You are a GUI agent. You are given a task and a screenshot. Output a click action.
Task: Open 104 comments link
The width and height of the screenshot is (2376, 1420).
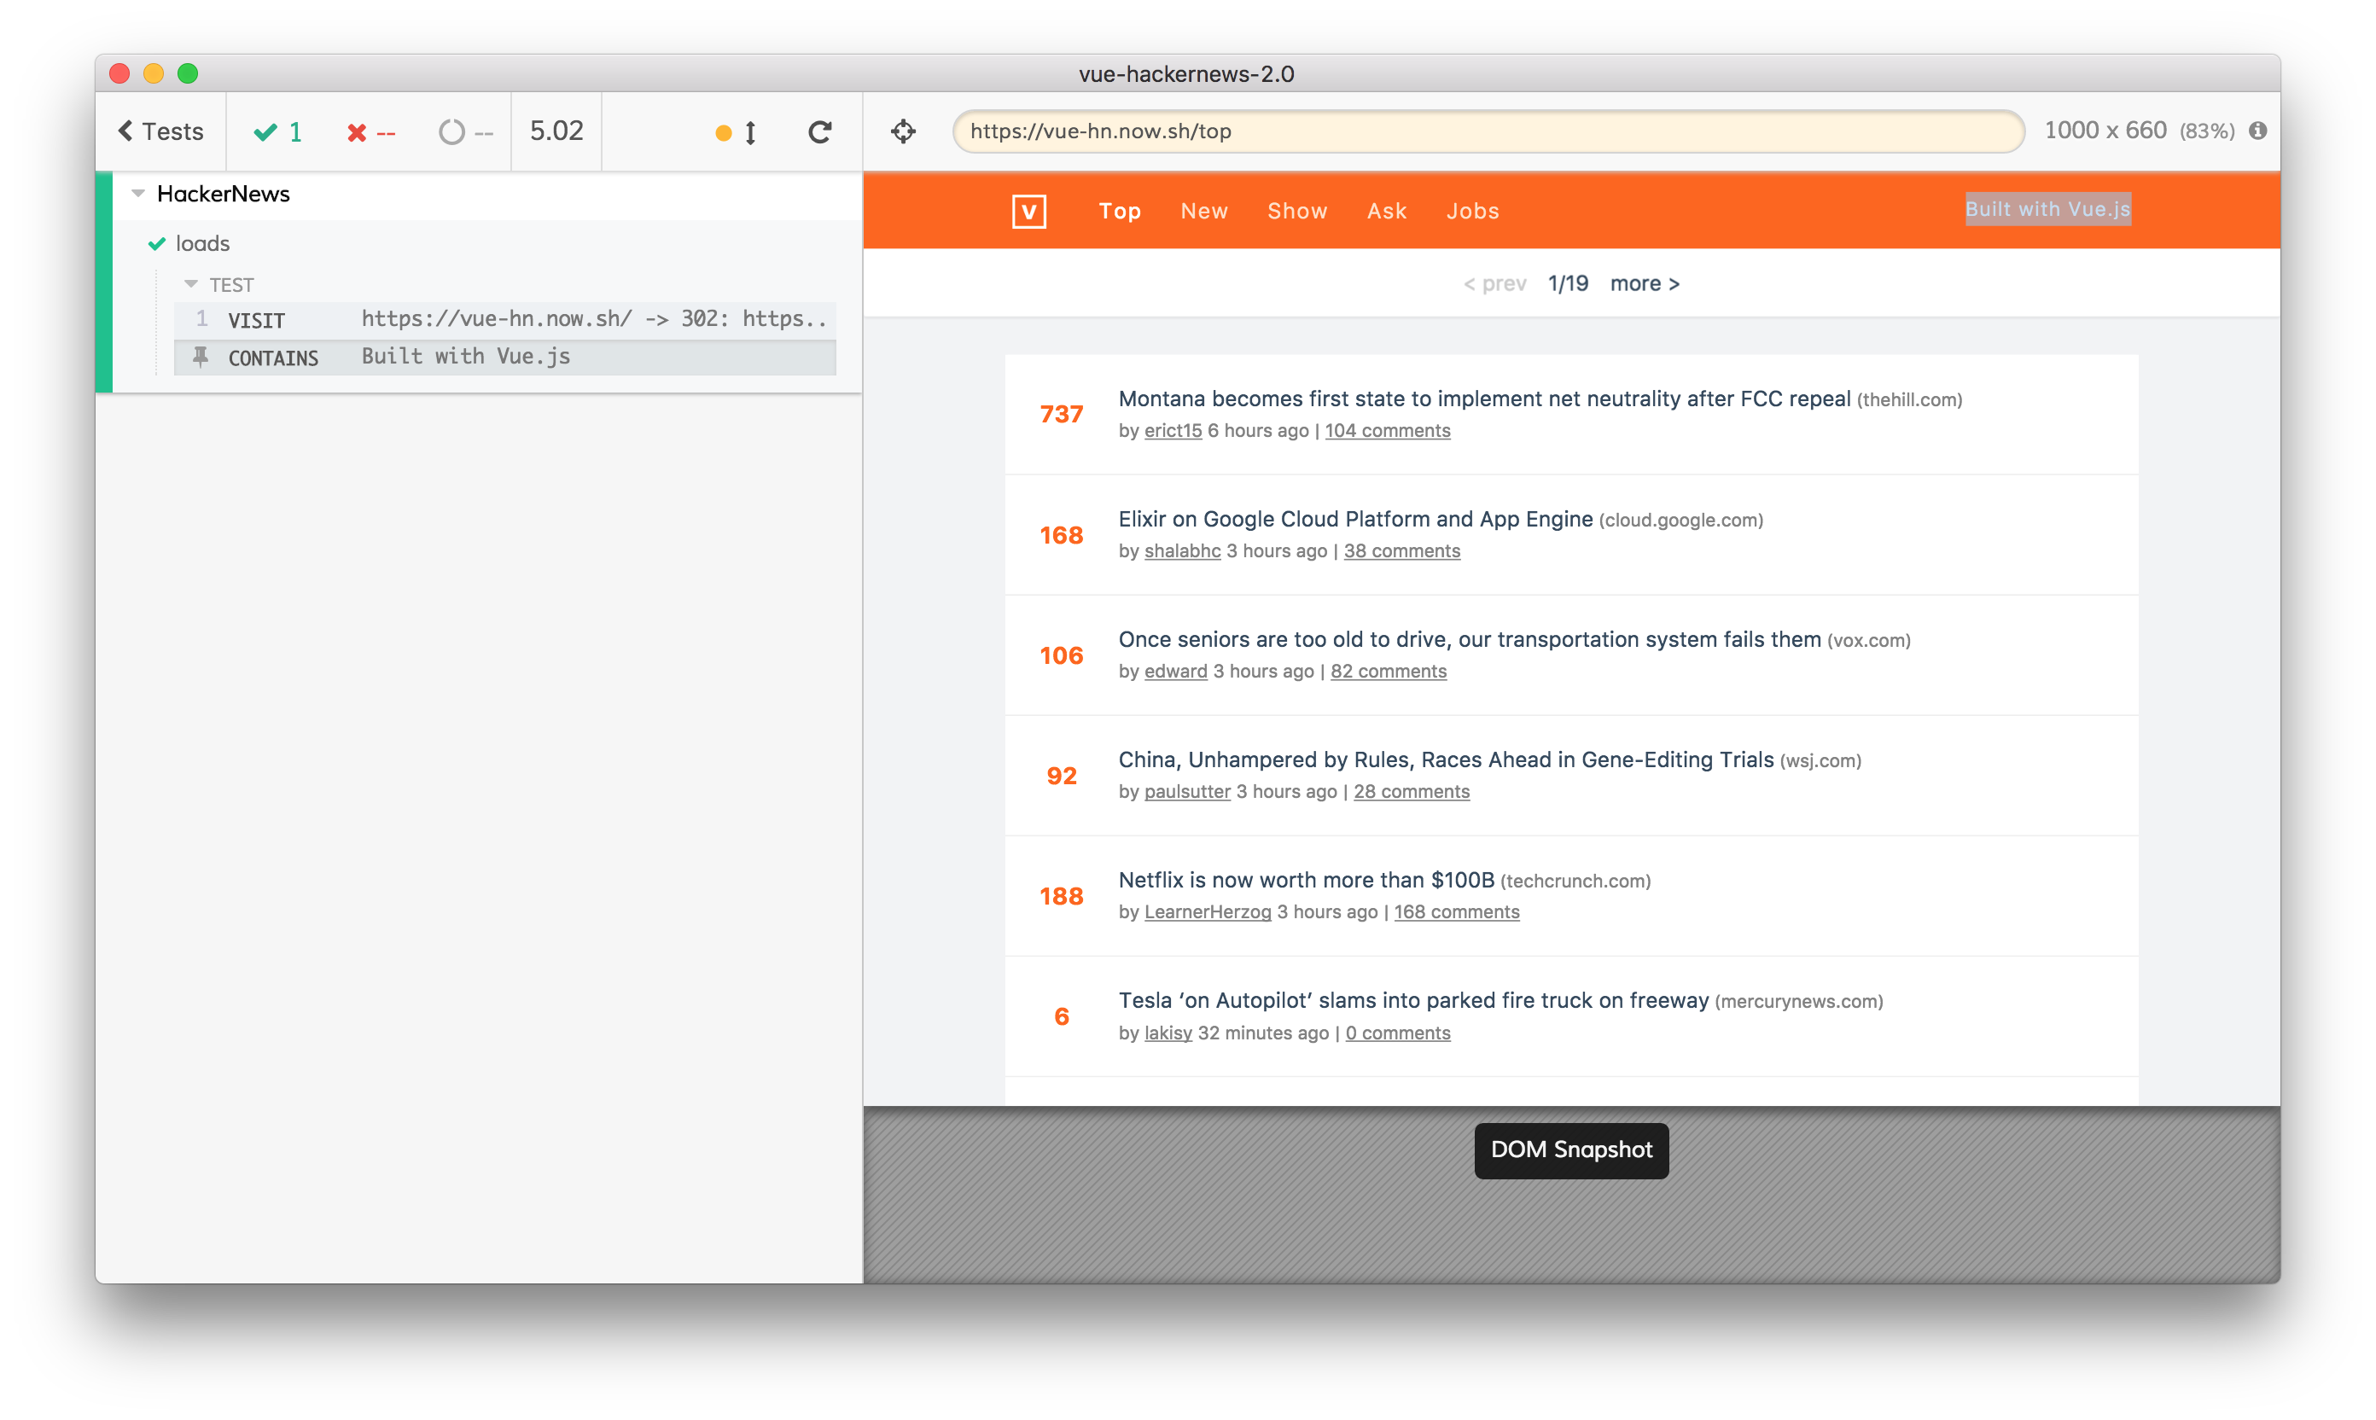[x=1387, y=431]
